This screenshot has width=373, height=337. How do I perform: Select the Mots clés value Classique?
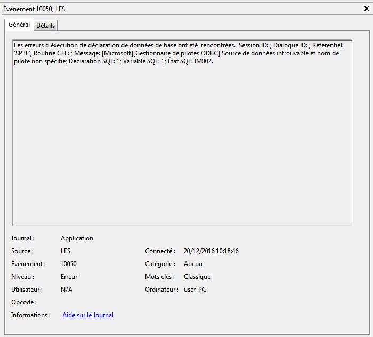pos(197,277)
